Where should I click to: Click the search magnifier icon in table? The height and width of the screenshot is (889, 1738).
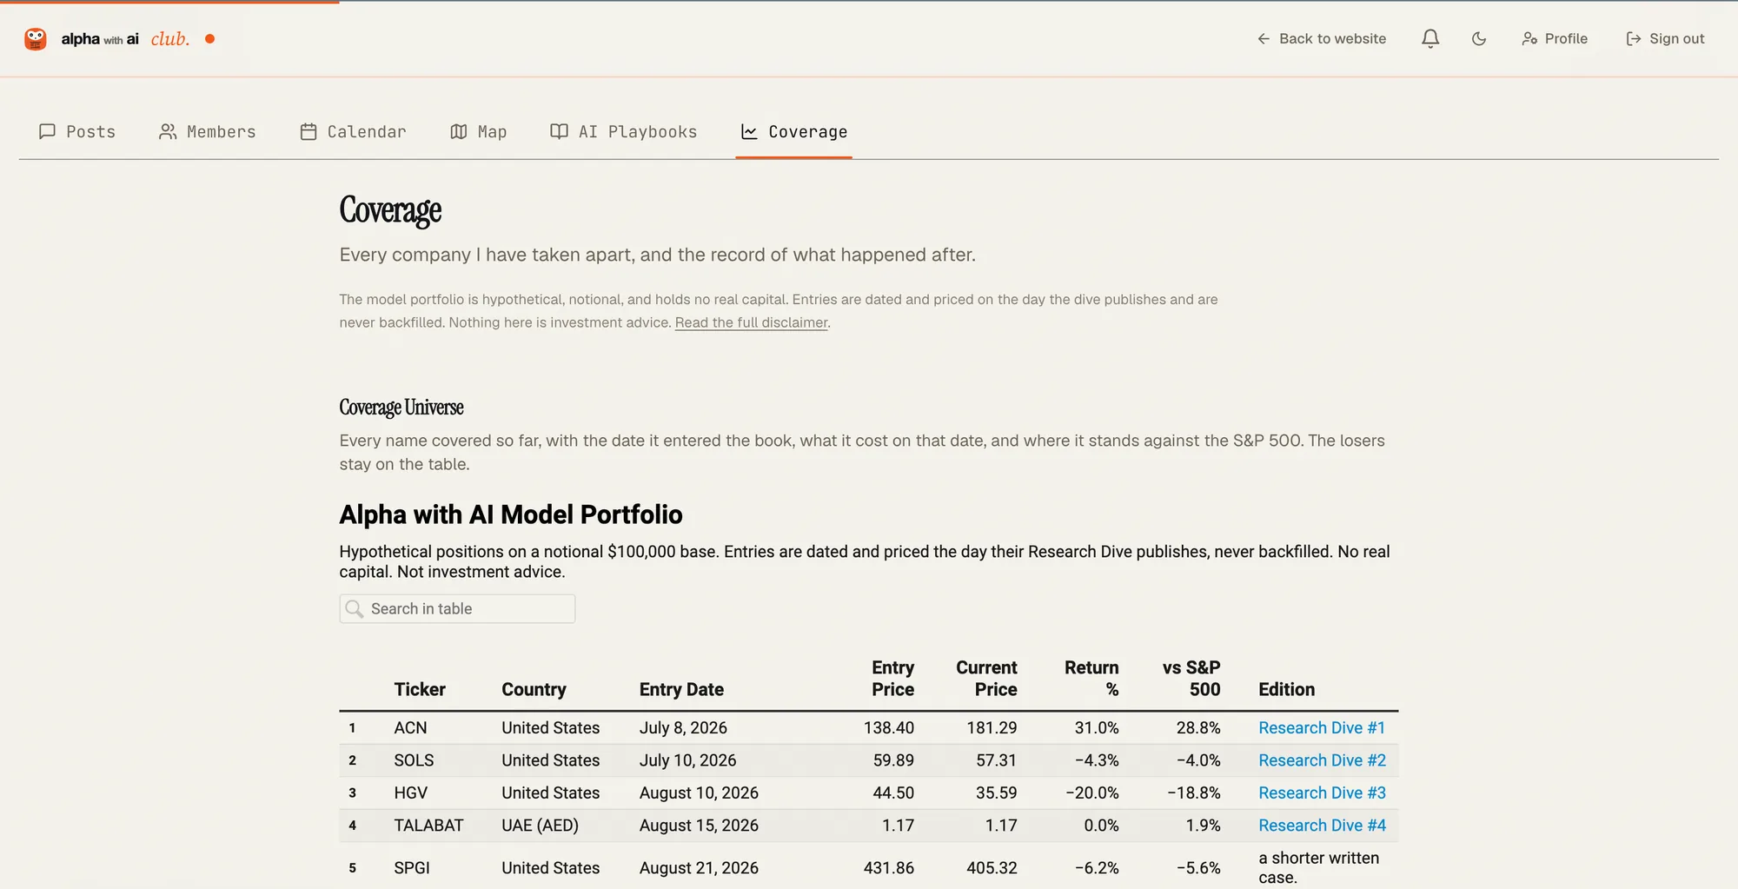point(355,609)
